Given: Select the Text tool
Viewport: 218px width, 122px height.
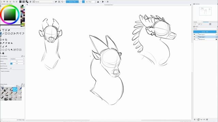Looking at the screenshot, I should pos(3,30).
